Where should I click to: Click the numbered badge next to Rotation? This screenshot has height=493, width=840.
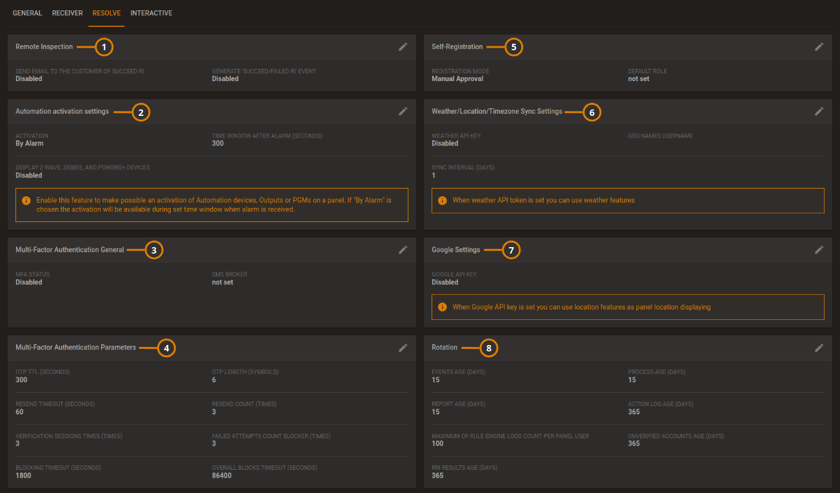[x=488, y=348]
